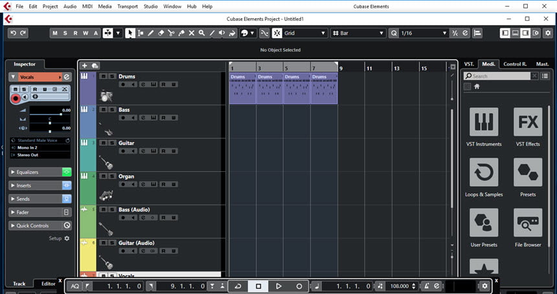Open the Project menu
The image size is (557, 294).
pos(50,6)
